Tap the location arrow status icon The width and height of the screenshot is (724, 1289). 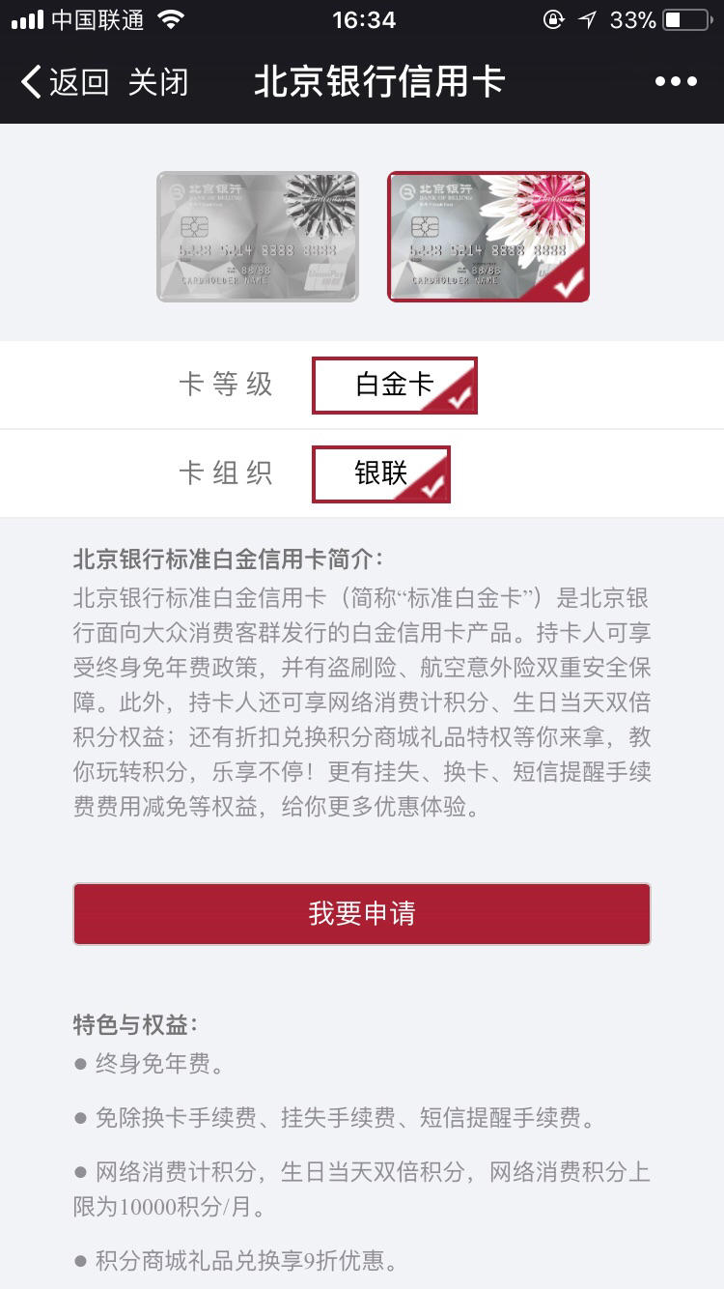[587, 19]
